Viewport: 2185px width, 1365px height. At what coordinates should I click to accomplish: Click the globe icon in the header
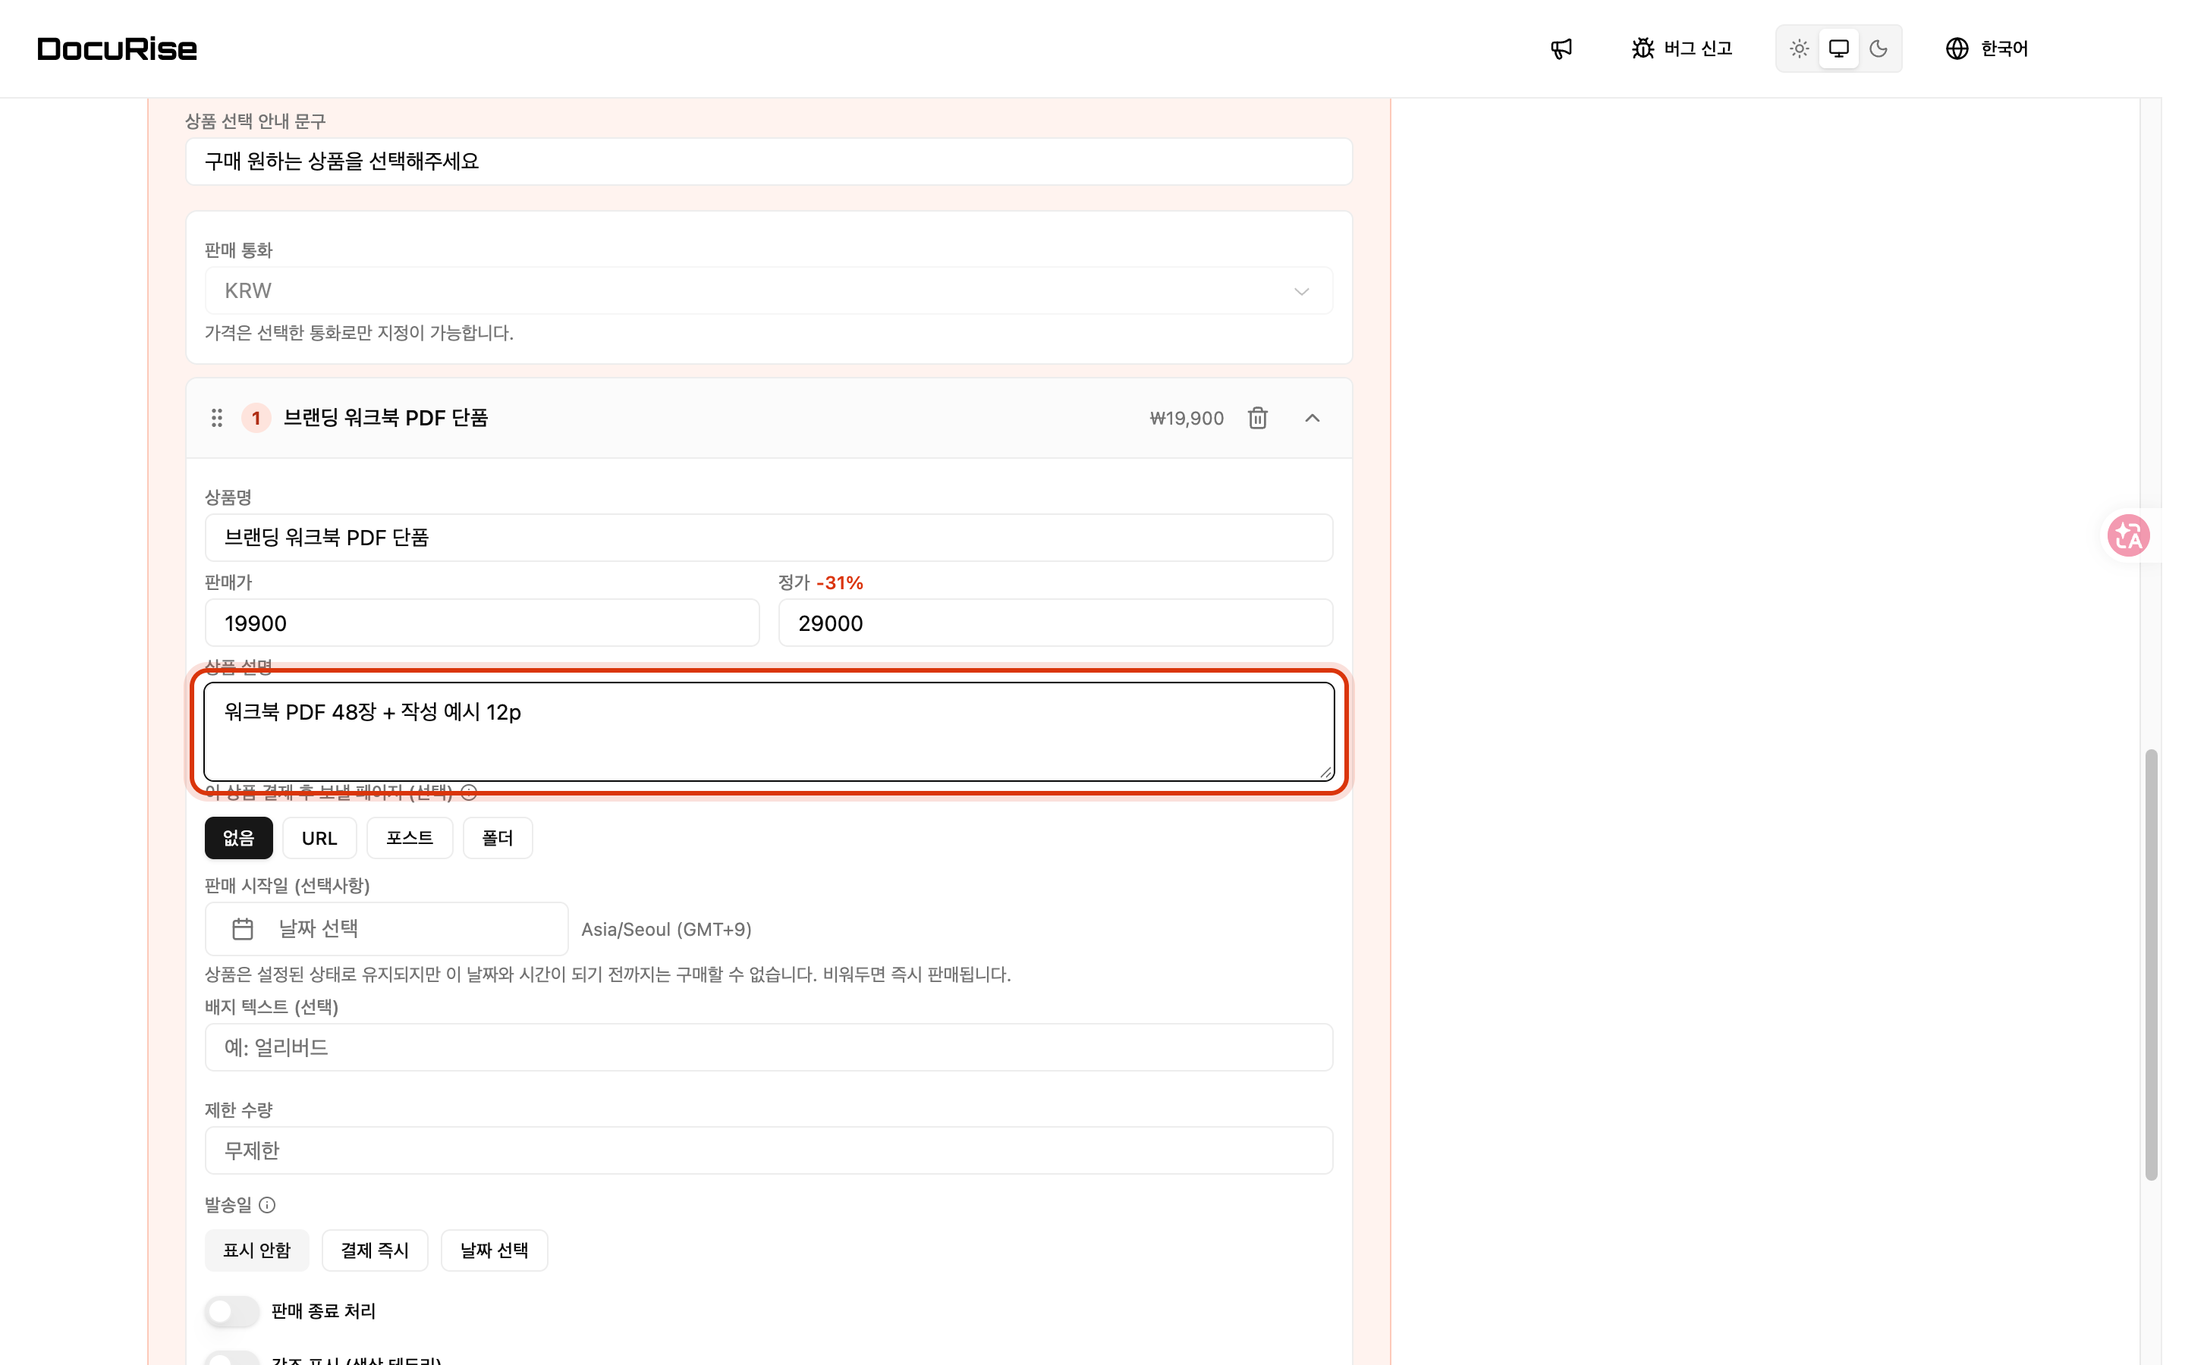click(x=1957, y=49)
